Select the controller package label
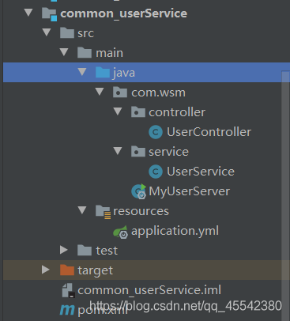Image resolution: width=290 pixels, height=321 pixels. 177,112
